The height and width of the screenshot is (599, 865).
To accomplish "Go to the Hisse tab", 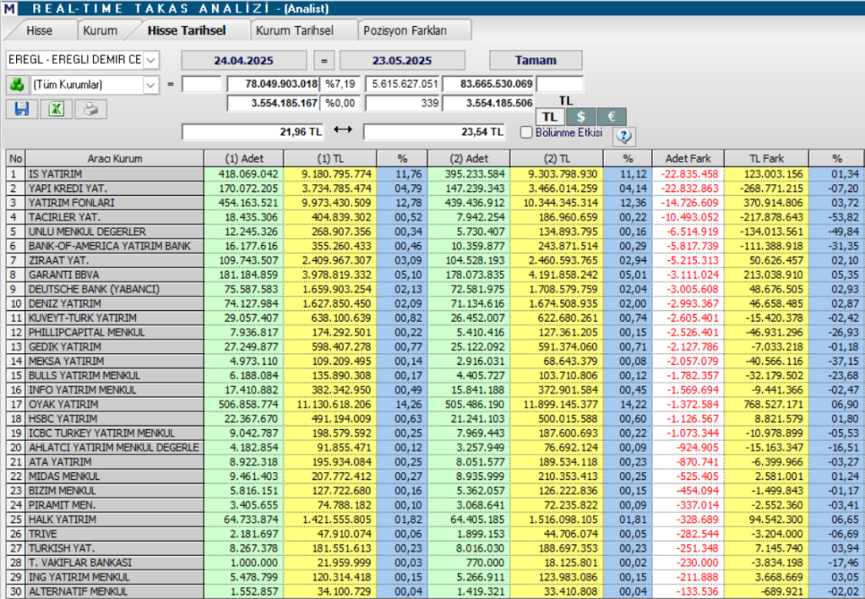I will (x=40, y=30).
